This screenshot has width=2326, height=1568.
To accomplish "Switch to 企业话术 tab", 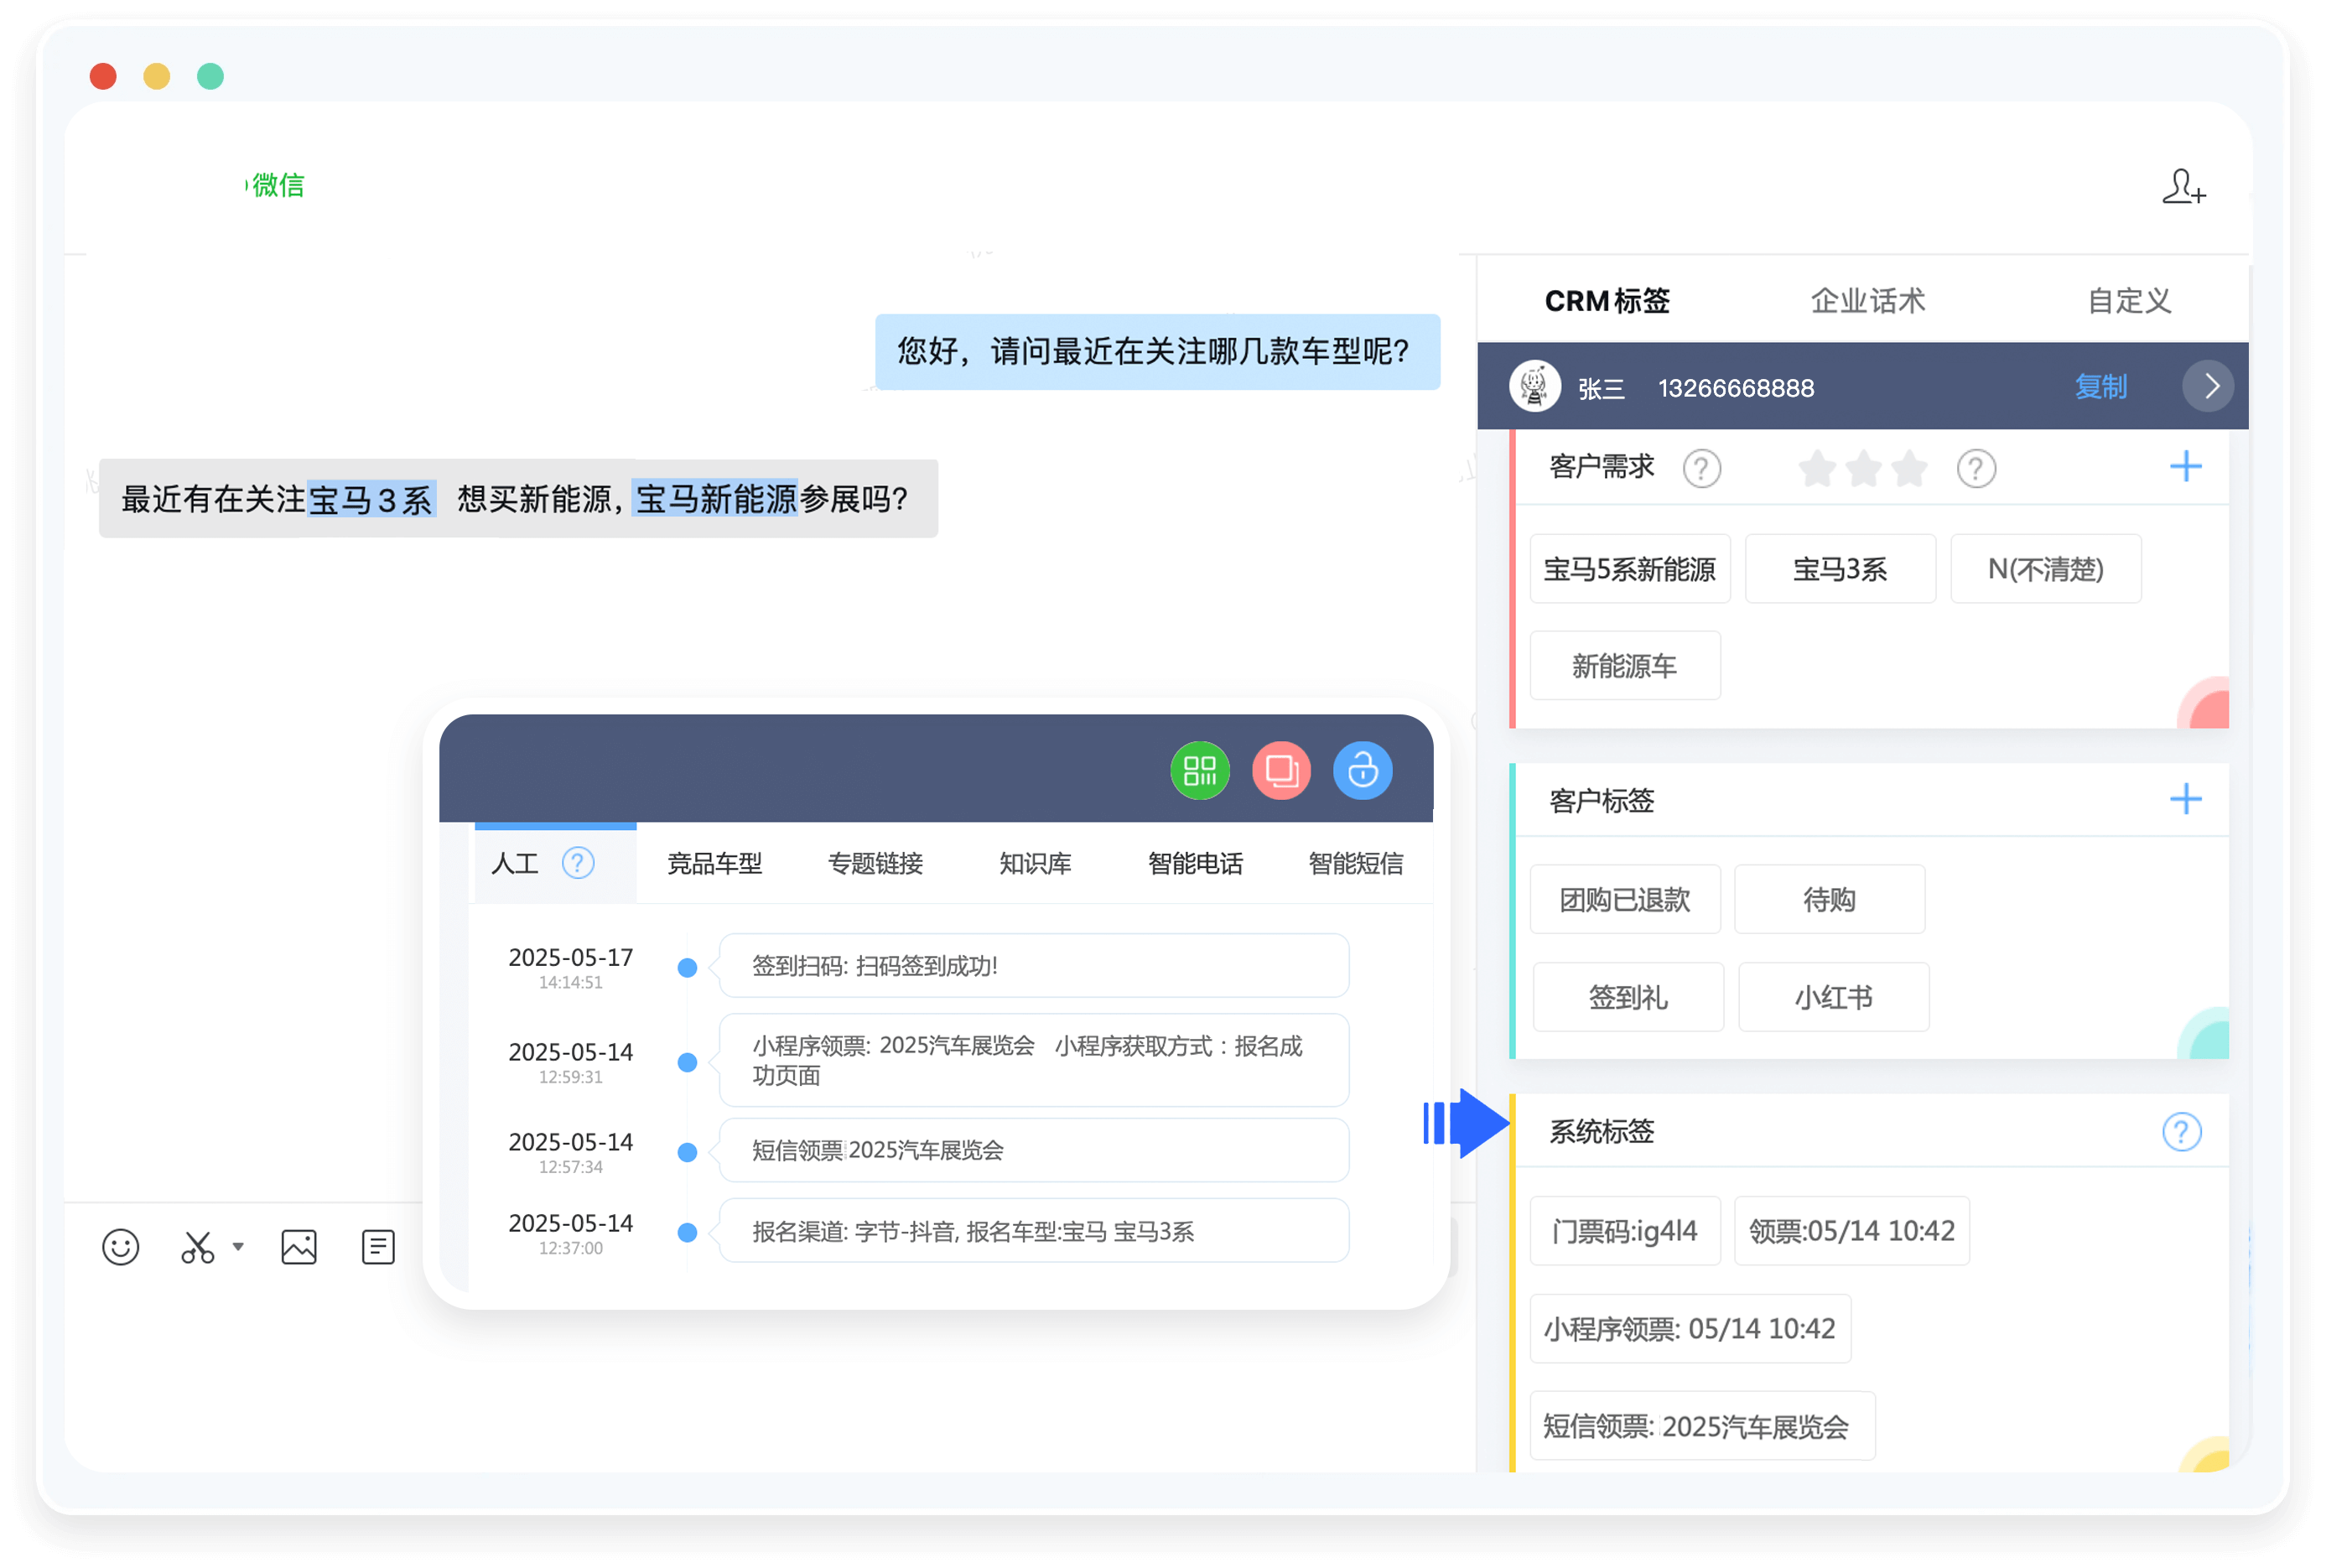I will tap(1867, 300).
